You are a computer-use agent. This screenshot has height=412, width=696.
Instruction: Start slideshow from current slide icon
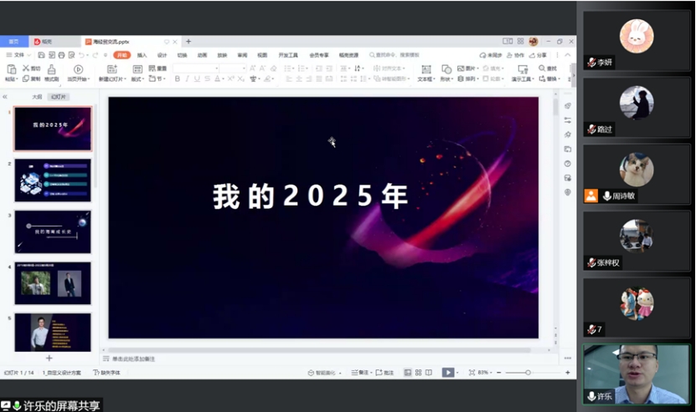pyautogui.click(x=78, y=69)
